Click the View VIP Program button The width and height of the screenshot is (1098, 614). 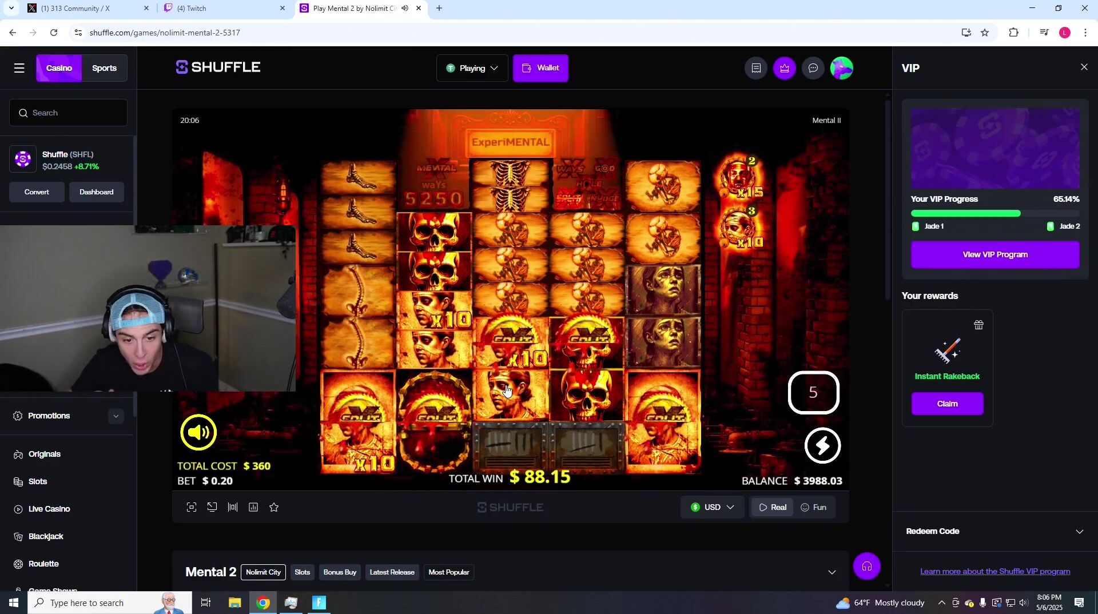click(995, 254)
